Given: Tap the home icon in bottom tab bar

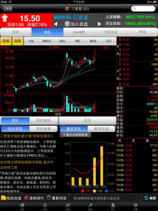Looking at the screenshot, I should (22, 206).
